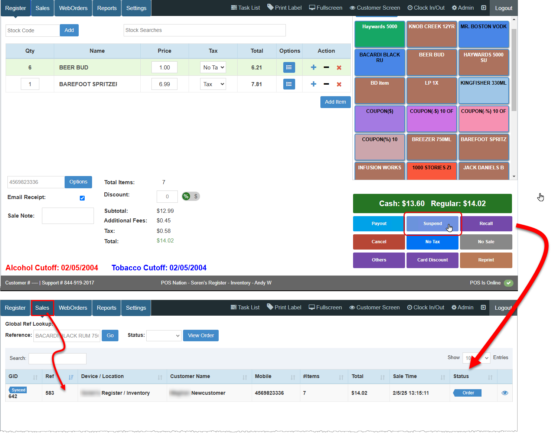Open Clock In/Out
Screen dimensions: 558x433
[x=425, y=7]
